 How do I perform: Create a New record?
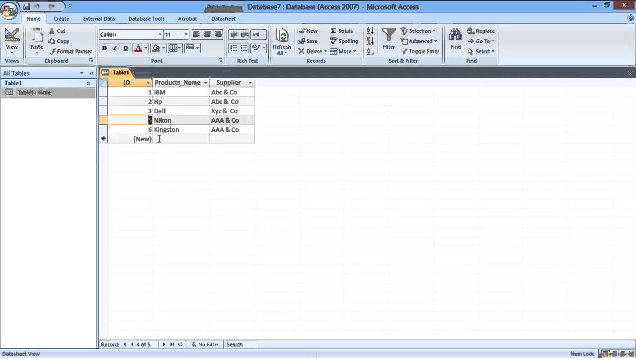pos(308,31)
